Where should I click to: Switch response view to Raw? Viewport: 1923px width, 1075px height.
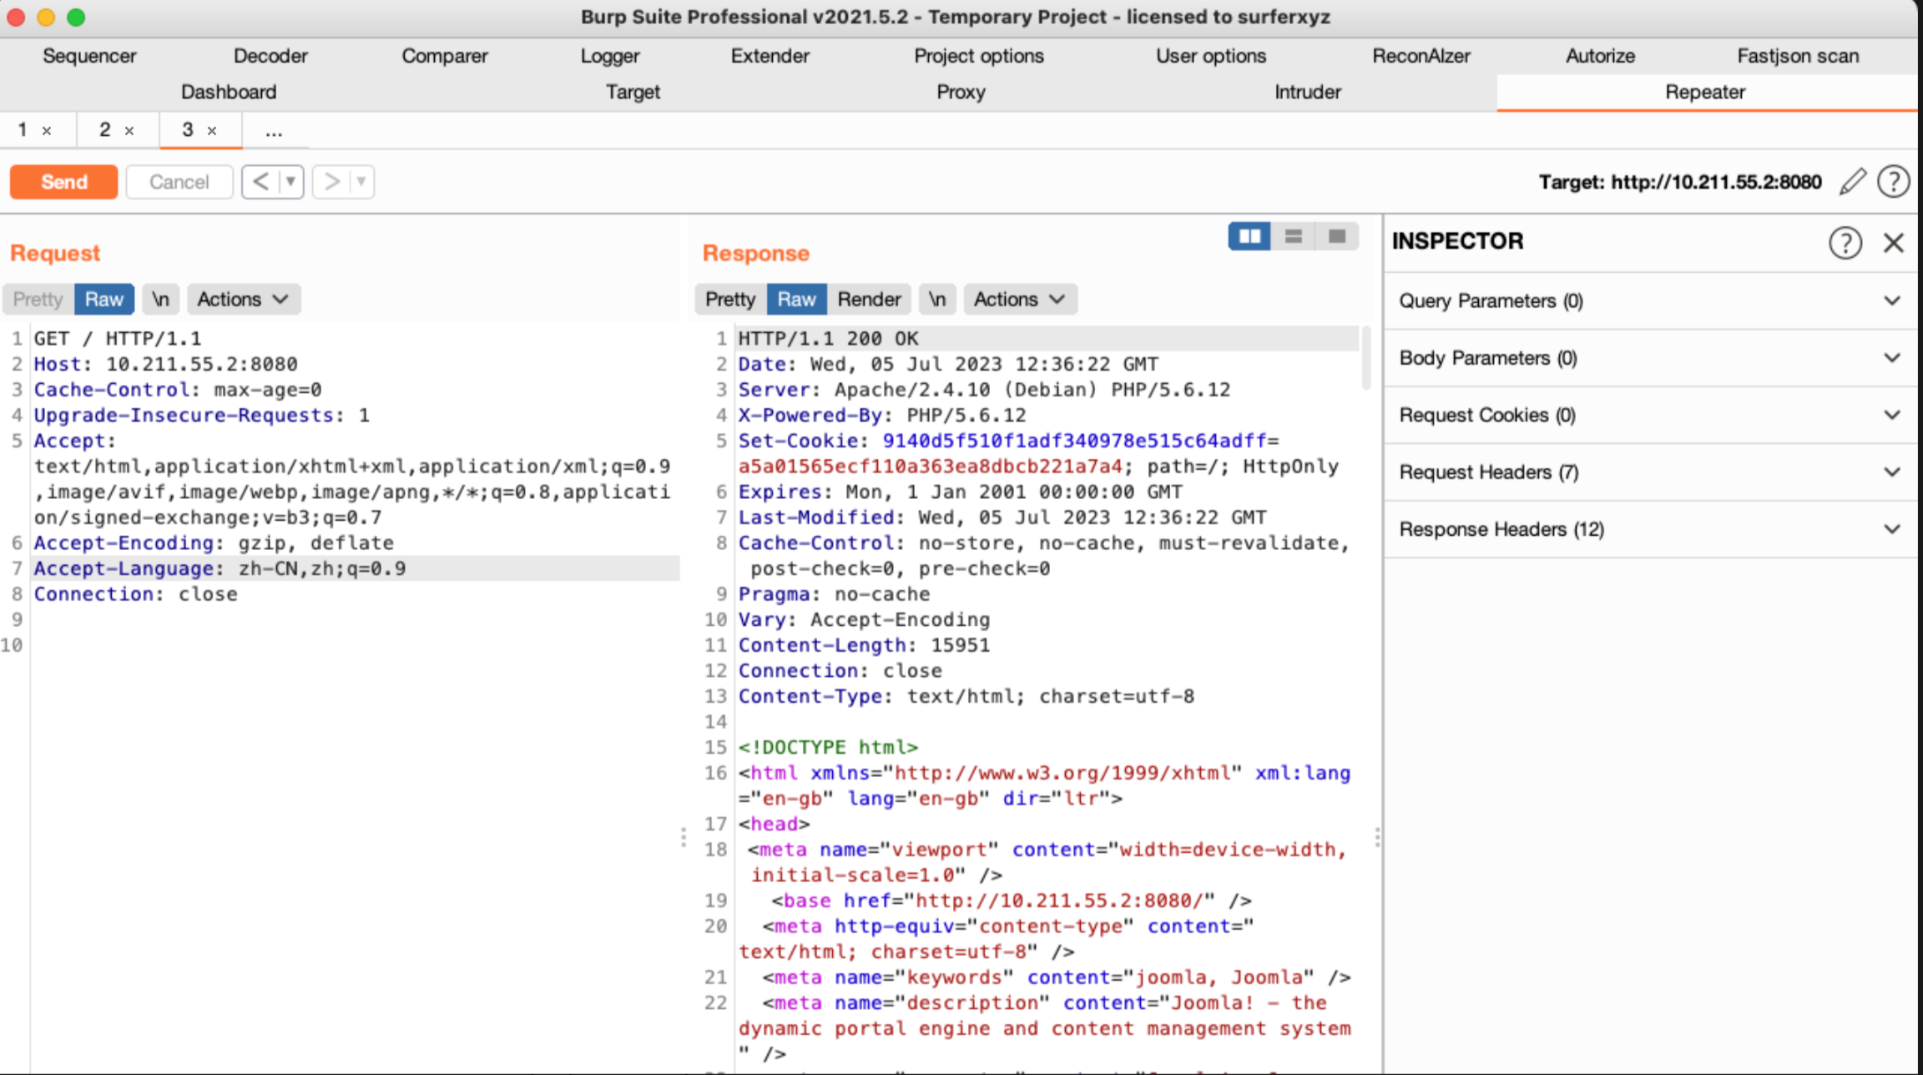797,300
